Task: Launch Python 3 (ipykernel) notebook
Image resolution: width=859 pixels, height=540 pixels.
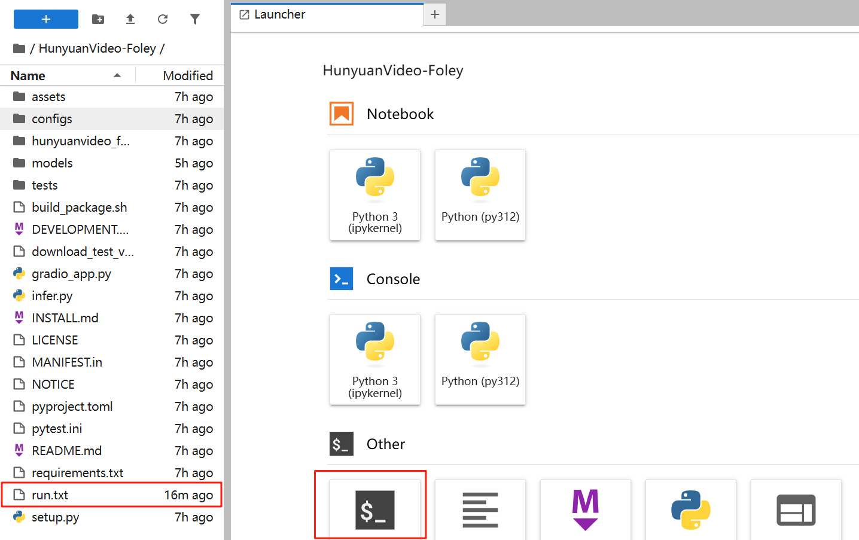Action: 375,195
